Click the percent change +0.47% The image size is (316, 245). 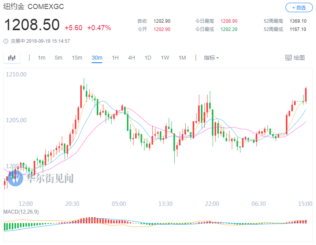(99, 28)
